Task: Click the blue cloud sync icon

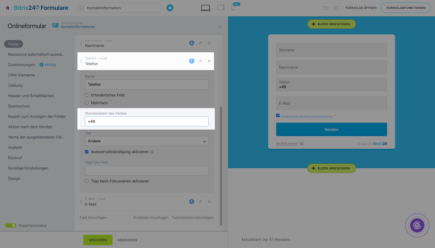Action: click(x=170, y=8)
